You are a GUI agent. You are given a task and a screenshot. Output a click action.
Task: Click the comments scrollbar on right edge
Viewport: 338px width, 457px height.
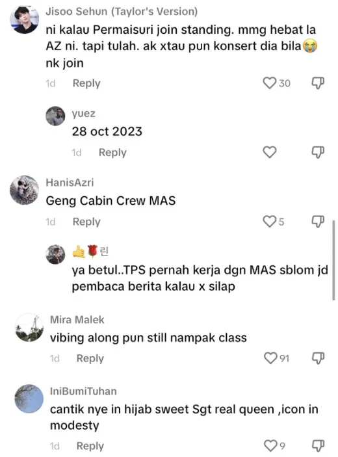pos(333,260)
